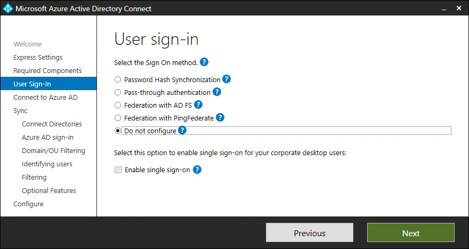This screenshot has height=249, width=469.
Task: Choose Federation with PingFederate option
Action: point(118,118)
